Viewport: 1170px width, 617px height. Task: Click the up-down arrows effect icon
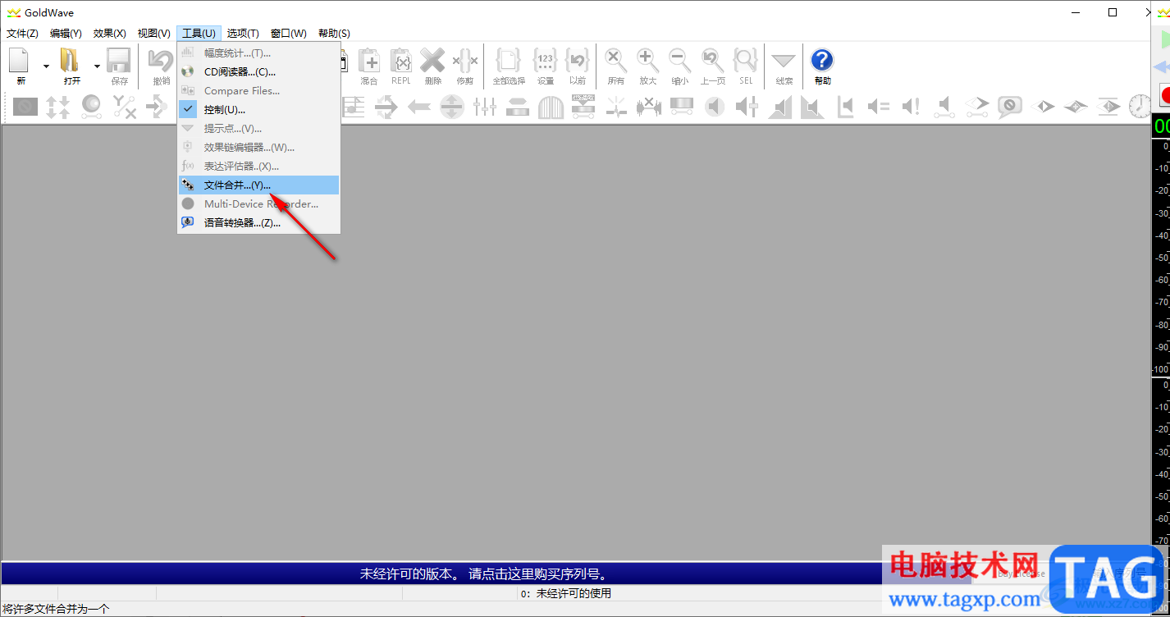point(58,107)
